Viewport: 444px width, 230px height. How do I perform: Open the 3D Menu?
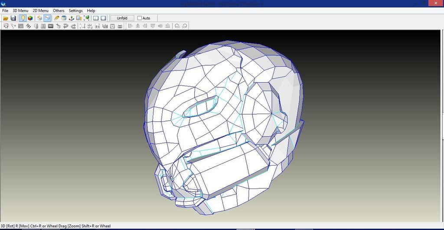pyautogui.click(x=20, y=10)
